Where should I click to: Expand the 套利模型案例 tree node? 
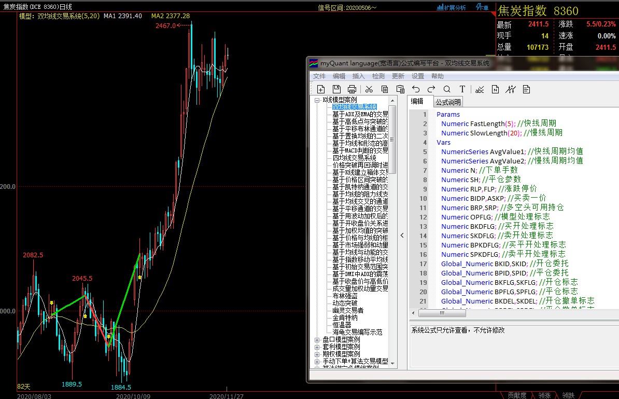(x=317, y=347)
